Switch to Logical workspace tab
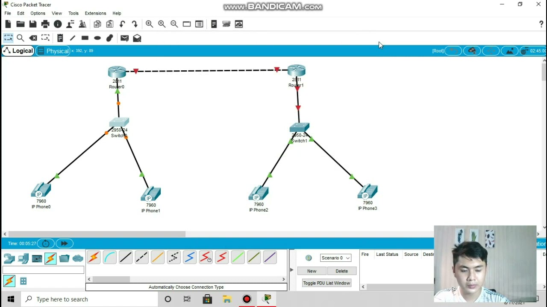The height and width of the screenshot is (307, 547). click(18, 51)
